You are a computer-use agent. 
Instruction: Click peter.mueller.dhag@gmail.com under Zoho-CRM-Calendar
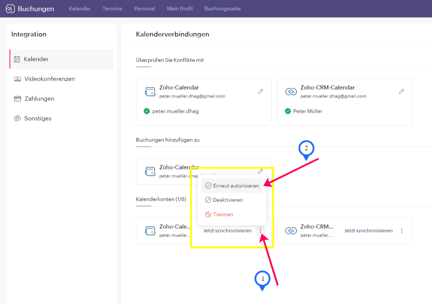333,96
